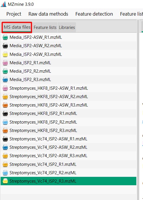Click file icon of Streptomyces_HKF8_ISP2_R3.mzML

[5, 131]
